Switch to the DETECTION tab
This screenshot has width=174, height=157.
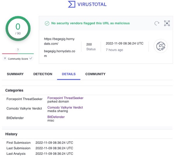43,74
